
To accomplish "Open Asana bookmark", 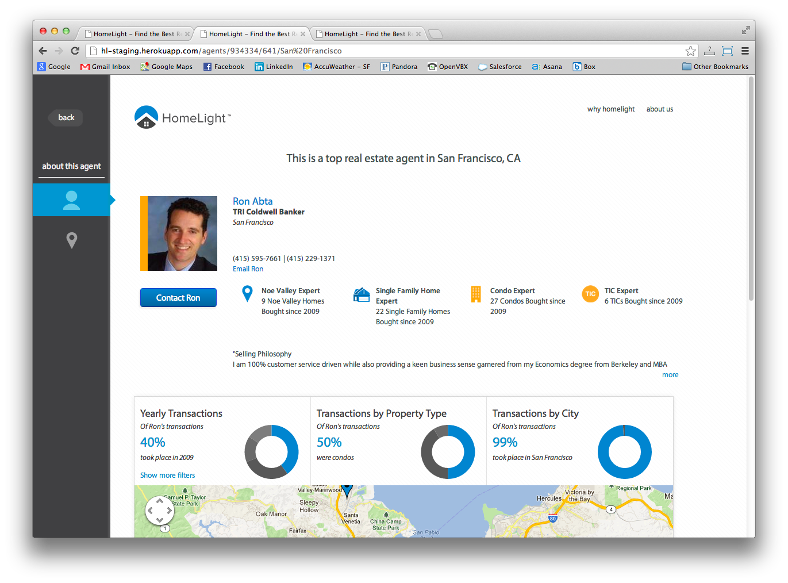I will tap(547, 67).
